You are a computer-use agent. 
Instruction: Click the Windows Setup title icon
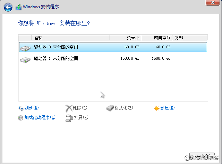pos(18,7)
